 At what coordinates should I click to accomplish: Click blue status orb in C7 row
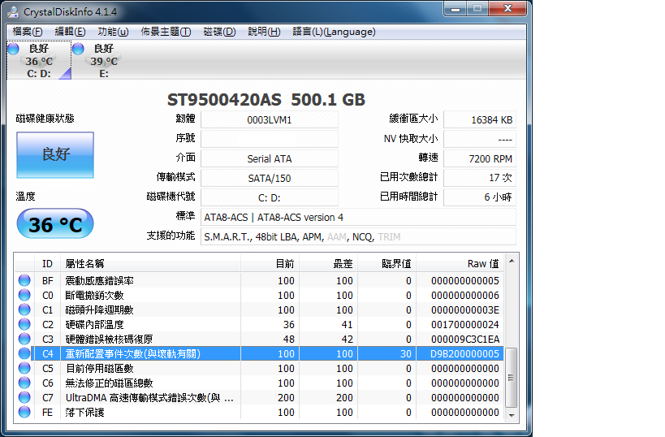tap(24, 397)
